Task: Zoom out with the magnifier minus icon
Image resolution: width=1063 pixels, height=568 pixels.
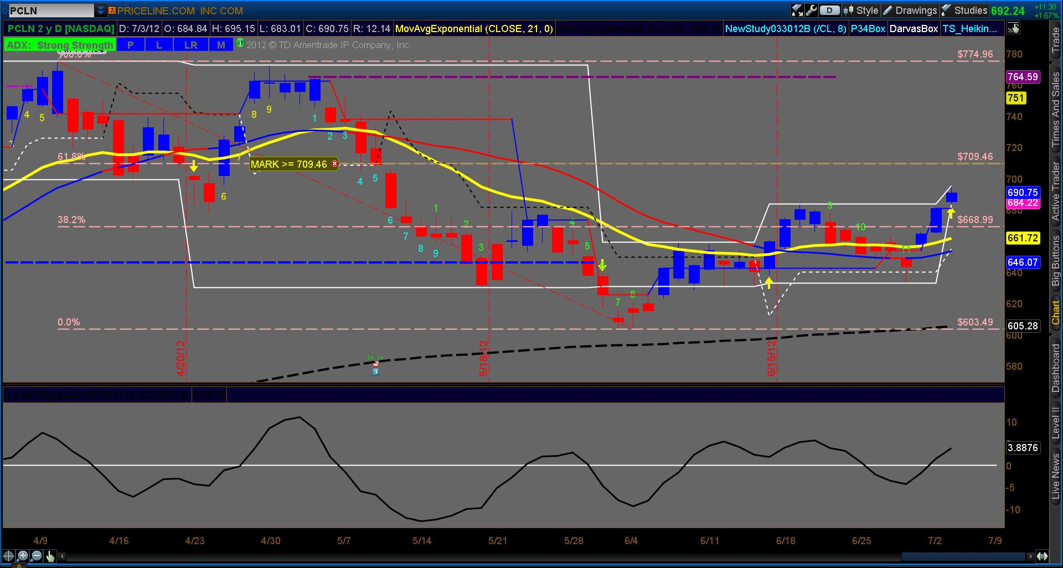Action: 37,556
